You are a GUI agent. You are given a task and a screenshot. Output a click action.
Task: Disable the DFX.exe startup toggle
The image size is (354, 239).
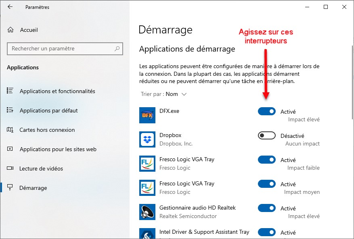266,112
